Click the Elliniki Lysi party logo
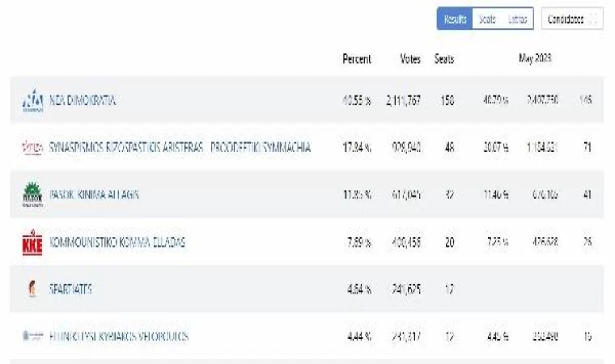Image resolution: width=615 pixels, height=364 pixels. (x=32, y=336)
